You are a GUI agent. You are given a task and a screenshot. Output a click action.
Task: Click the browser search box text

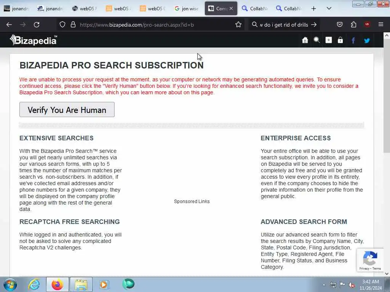click(283, 25)
